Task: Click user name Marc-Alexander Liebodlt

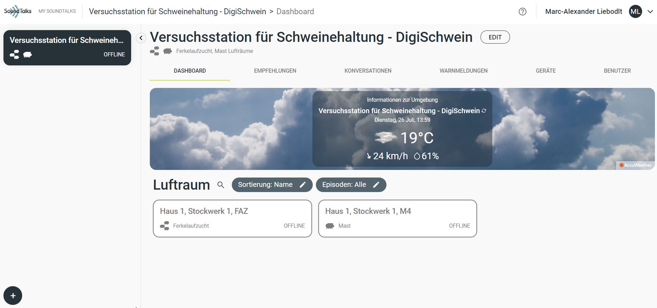Action: [583, 11]
